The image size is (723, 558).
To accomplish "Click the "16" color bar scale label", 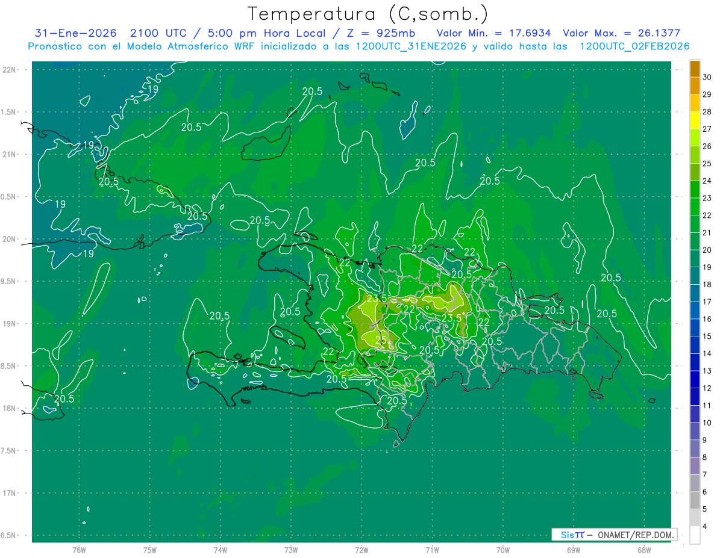I will [708, 319].
